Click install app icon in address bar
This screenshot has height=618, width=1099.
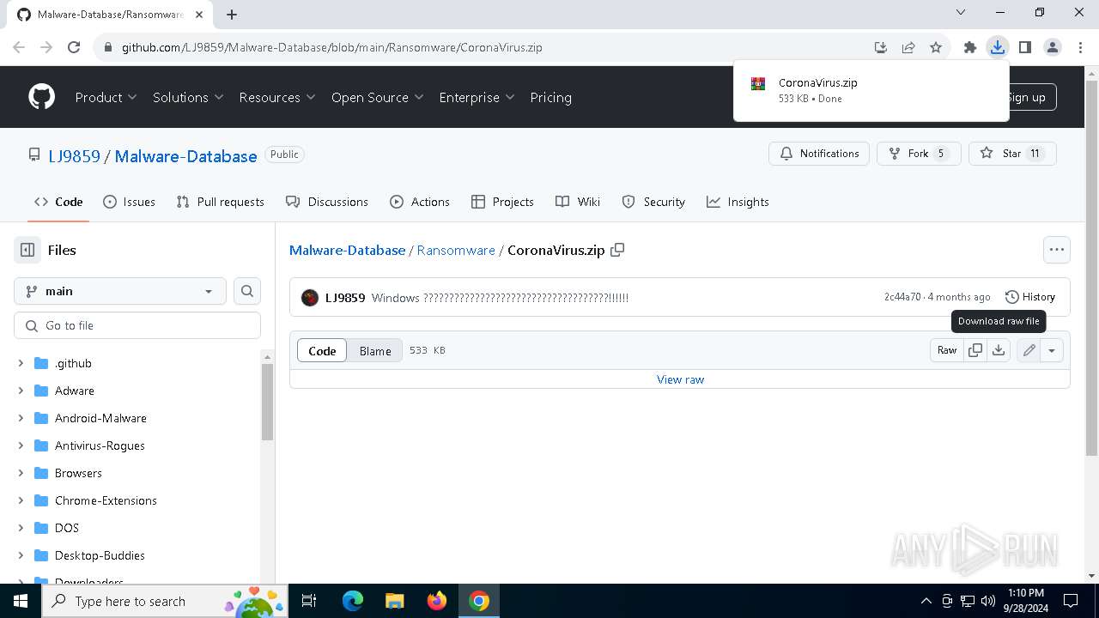[x=881, y=47]
